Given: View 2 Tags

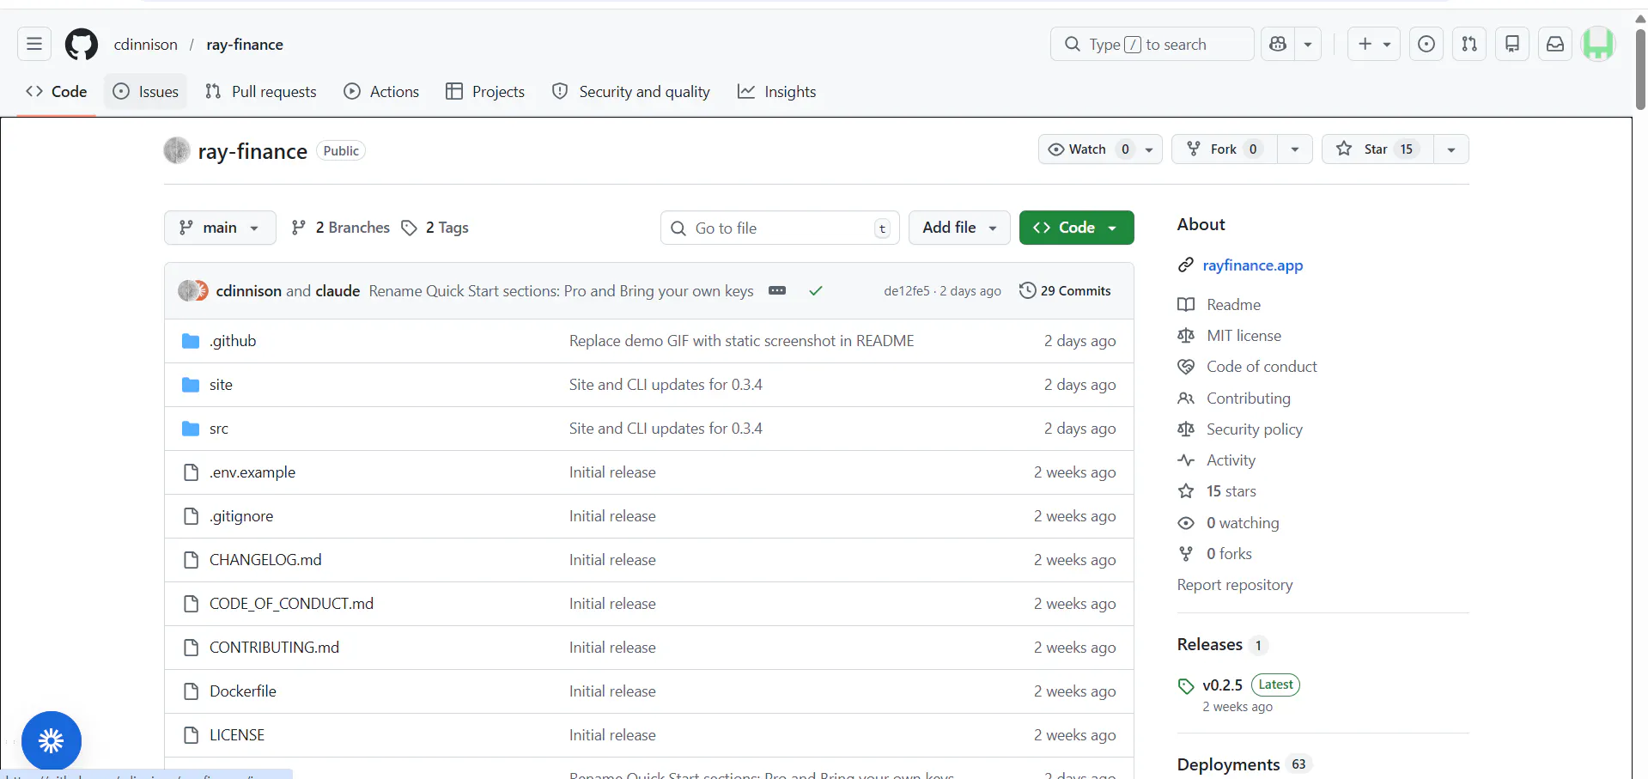Looking at the screenshot, I should (435, 228).
